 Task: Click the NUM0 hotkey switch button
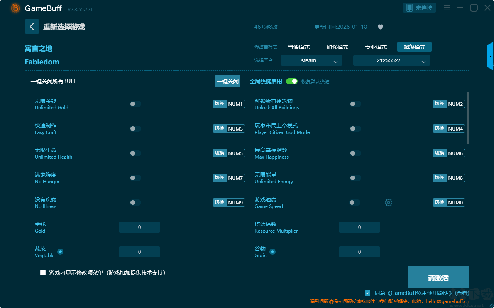(449, 203)
